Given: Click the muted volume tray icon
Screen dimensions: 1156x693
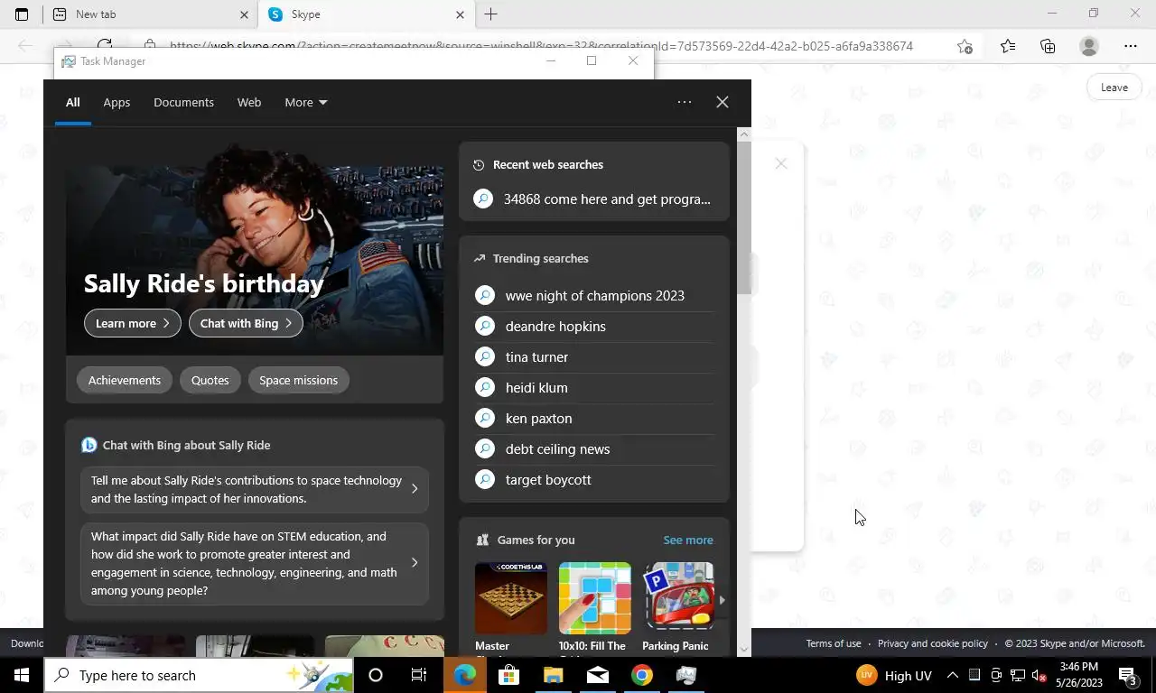Looking at the screenshot, I should point(1039,675).
